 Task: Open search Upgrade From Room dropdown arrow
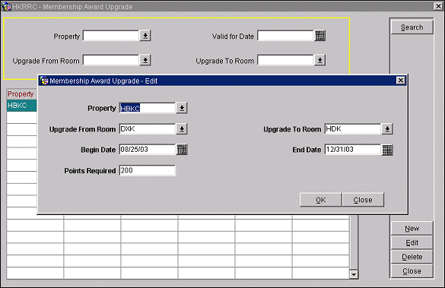(145, 60)
